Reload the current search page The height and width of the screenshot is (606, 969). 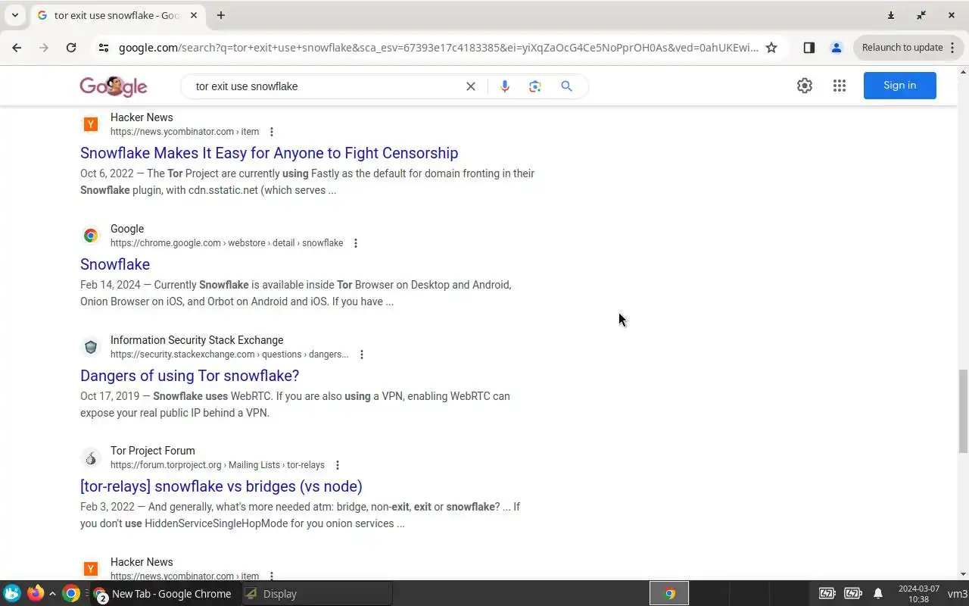tap(71, 47)
